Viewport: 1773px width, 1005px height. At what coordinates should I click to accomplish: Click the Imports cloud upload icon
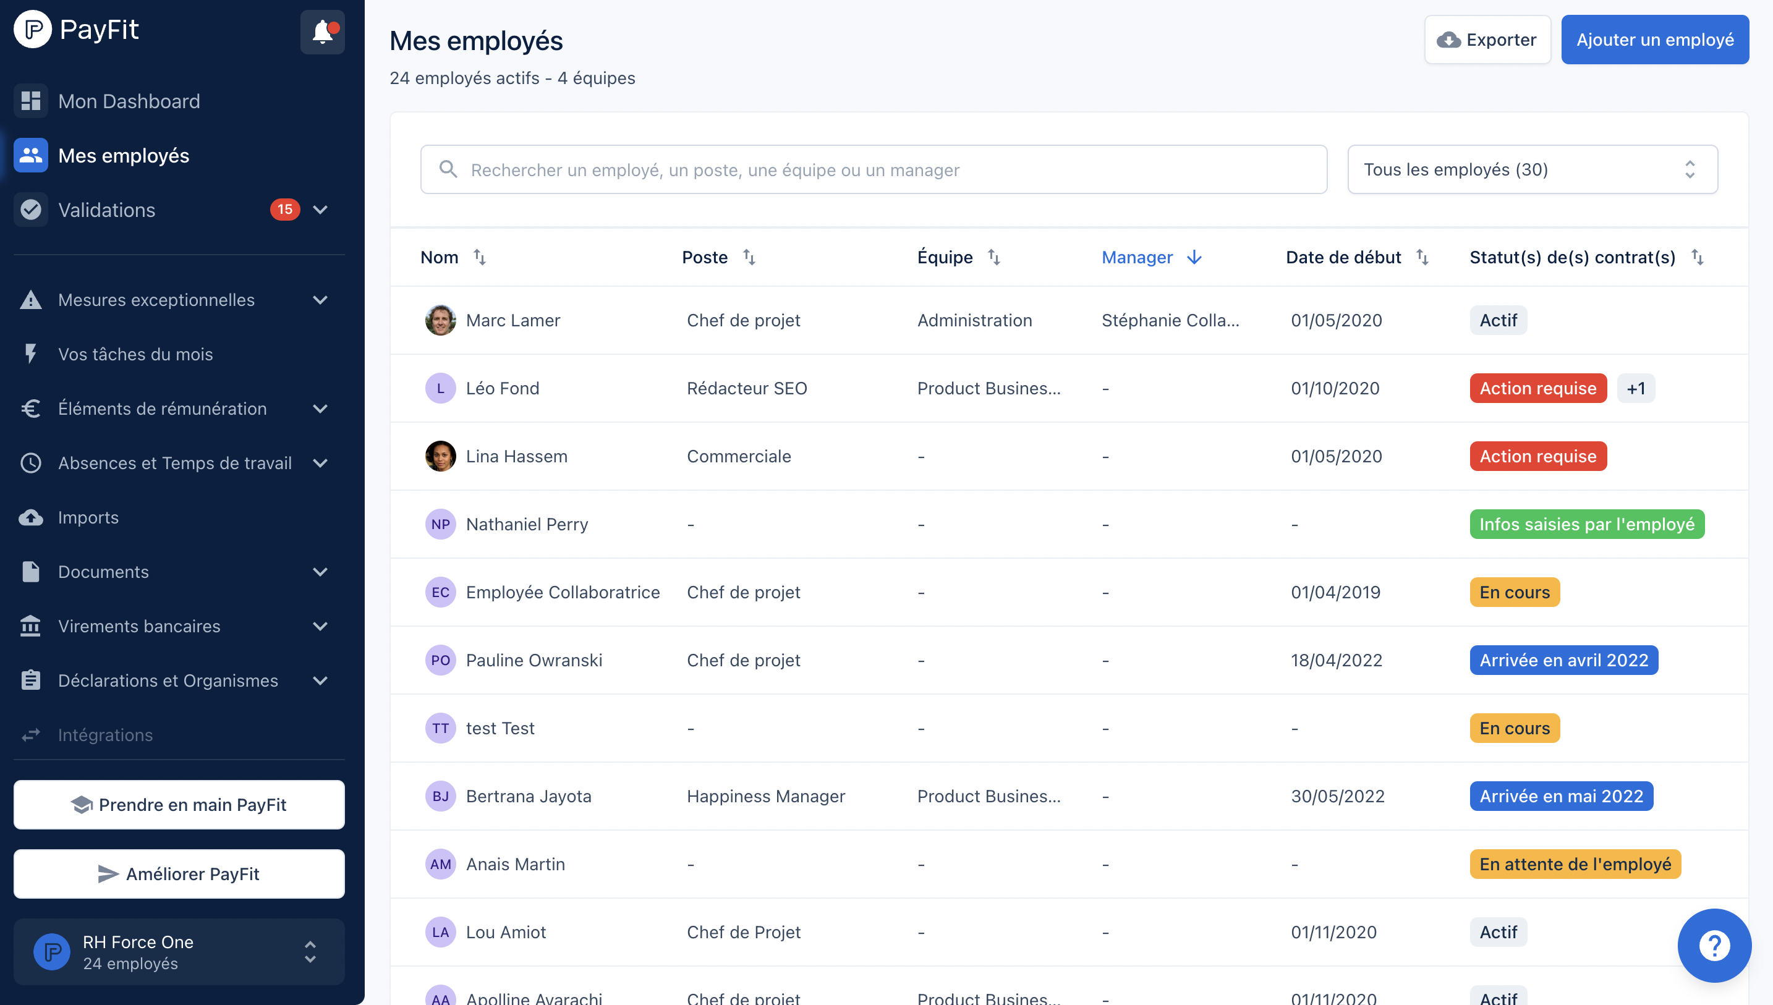pyautogui.click(x=30, y=518)
